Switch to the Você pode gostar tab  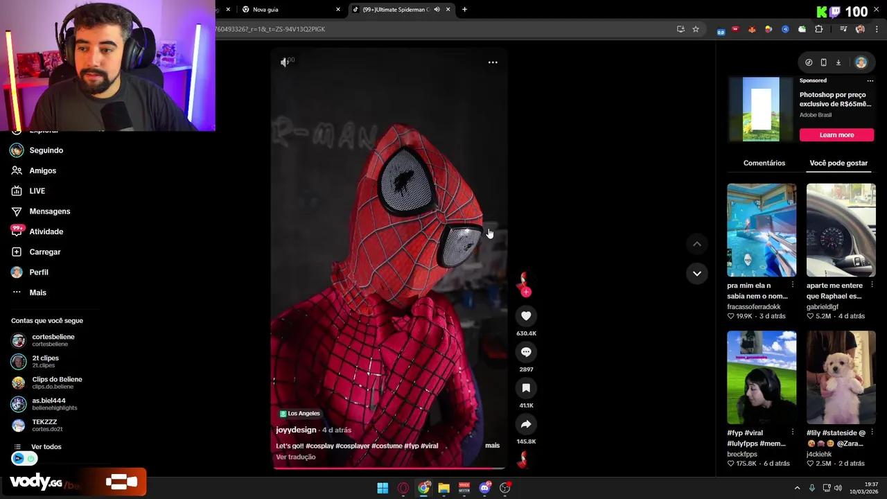tap(838, 163)
